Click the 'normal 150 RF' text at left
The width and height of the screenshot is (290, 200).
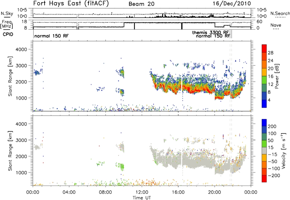51,36
